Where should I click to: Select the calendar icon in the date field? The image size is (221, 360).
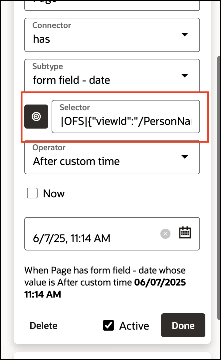click(185, 233)
